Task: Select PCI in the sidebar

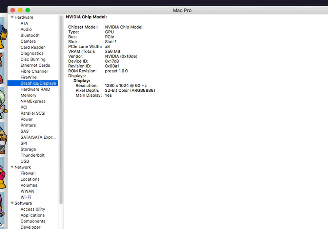Action: pyautogui.click(x=24, y=107)
